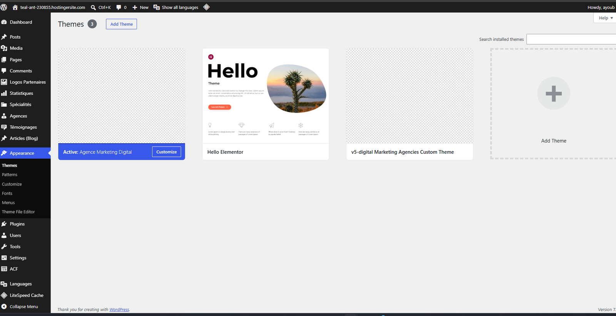Open the Themes submenu item
Image resolution: width=616 pixels, height=316 pixels.
click(10, 166)
